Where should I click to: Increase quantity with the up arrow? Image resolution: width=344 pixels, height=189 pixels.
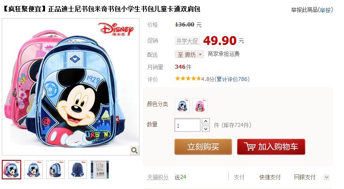coord(206,121)
